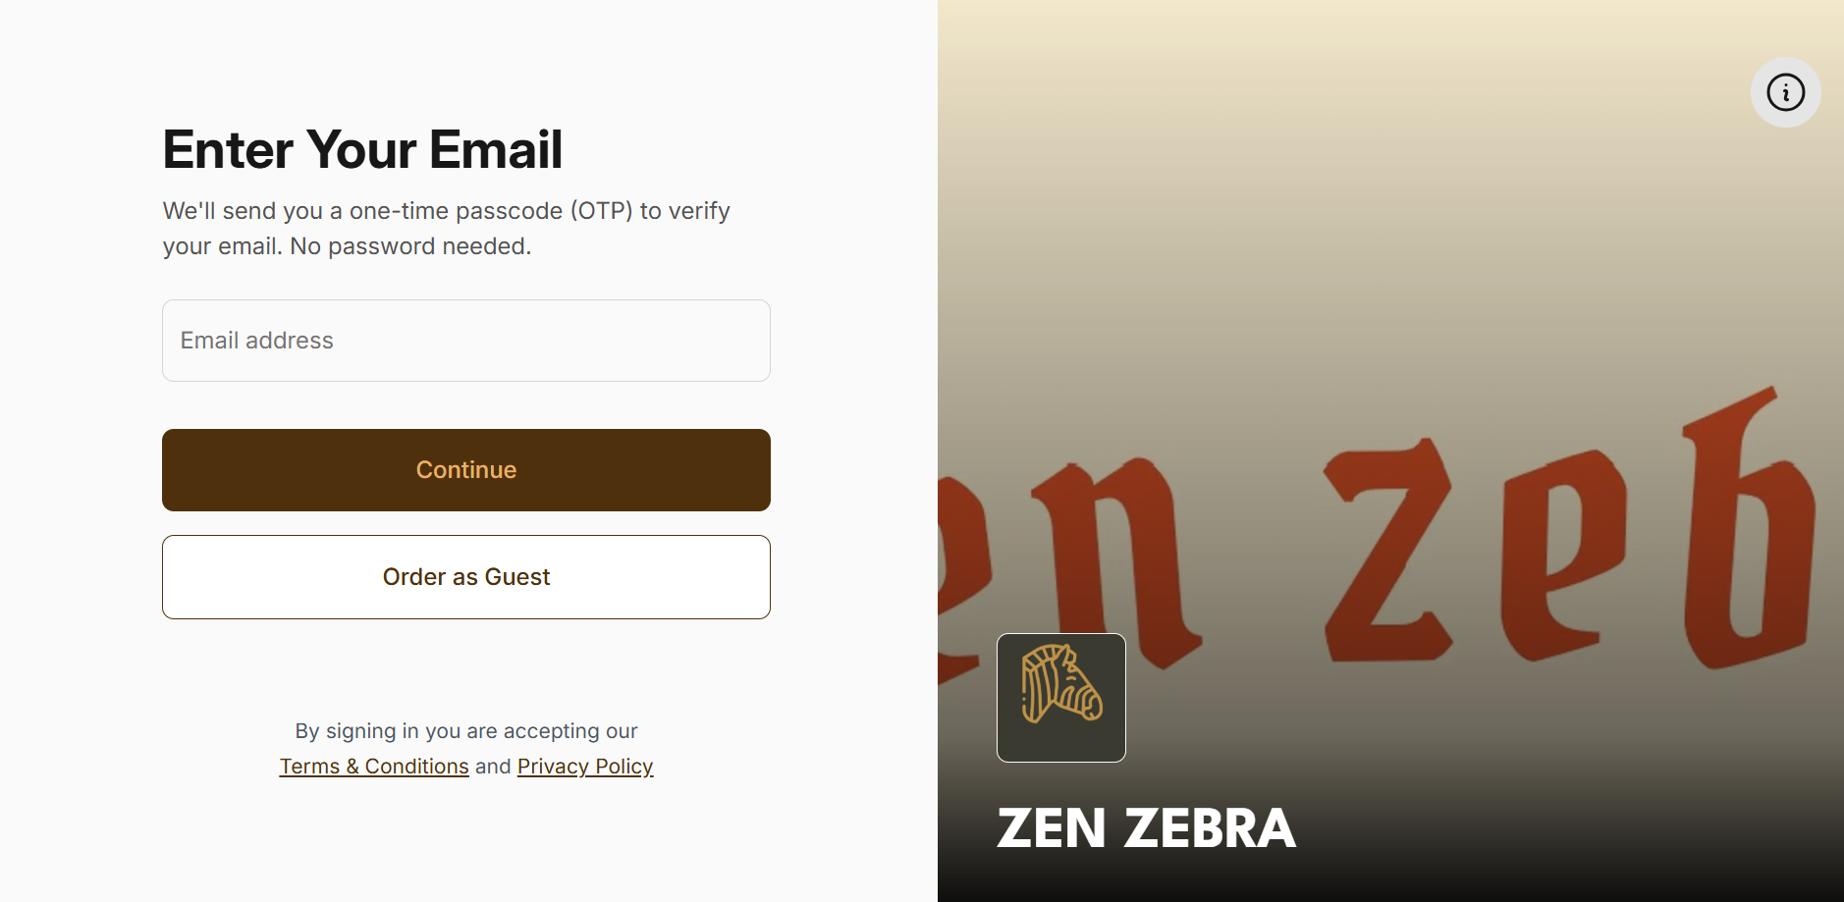Click the "By signing in you are accepting our" text
Screen dimensions: 1844x902
click(x=465, y=731)
